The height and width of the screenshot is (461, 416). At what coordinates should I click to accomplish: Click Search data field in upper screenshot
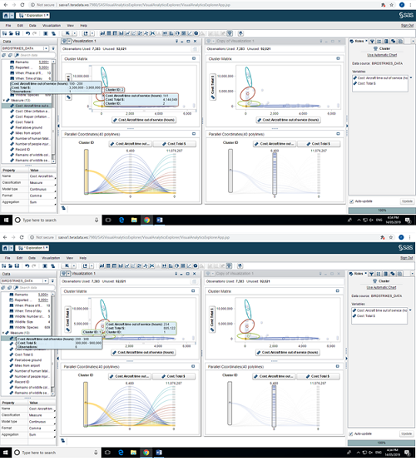coord(35,55)
